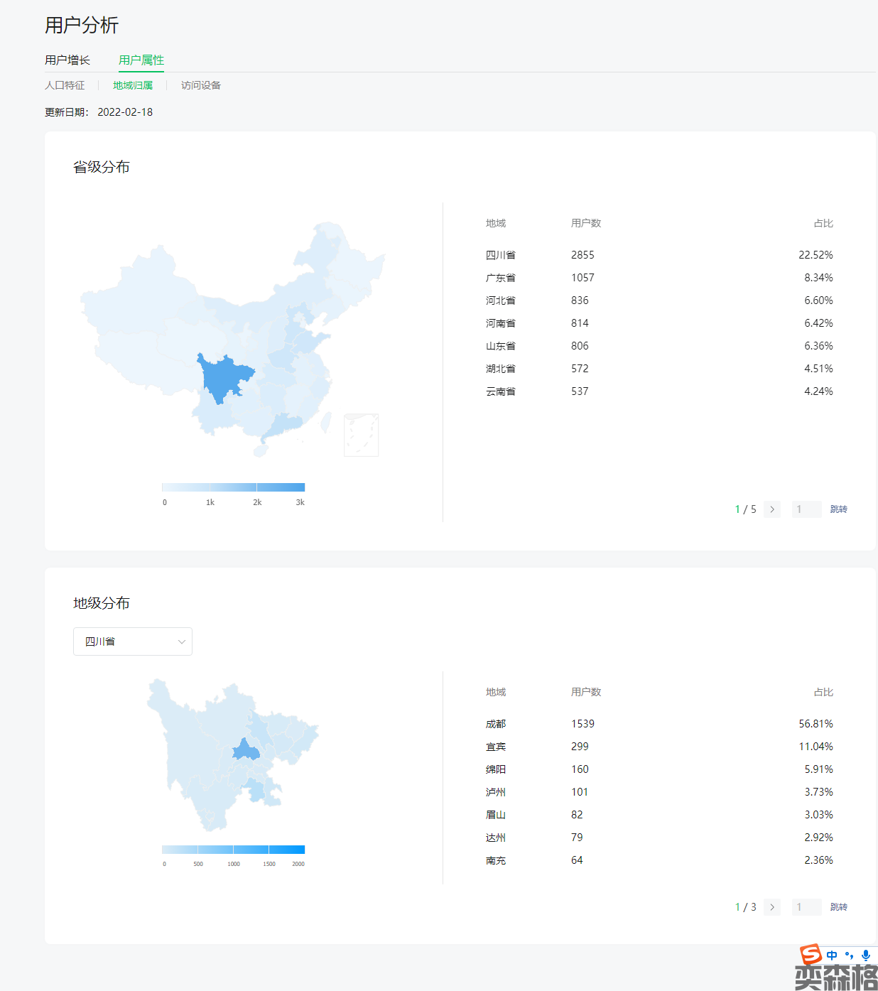878x991 pixels.
Task: Click Sichuan province on the China map
Action: pyautogui.click(x=224, y=378)
